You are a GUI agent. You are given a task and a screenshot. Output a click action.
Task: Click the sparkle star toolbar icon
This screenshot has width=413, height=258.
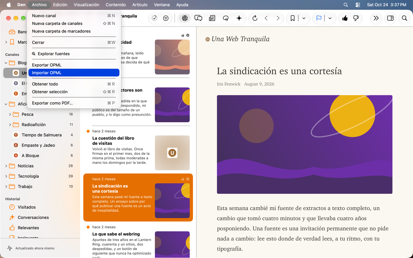[239, 18]
